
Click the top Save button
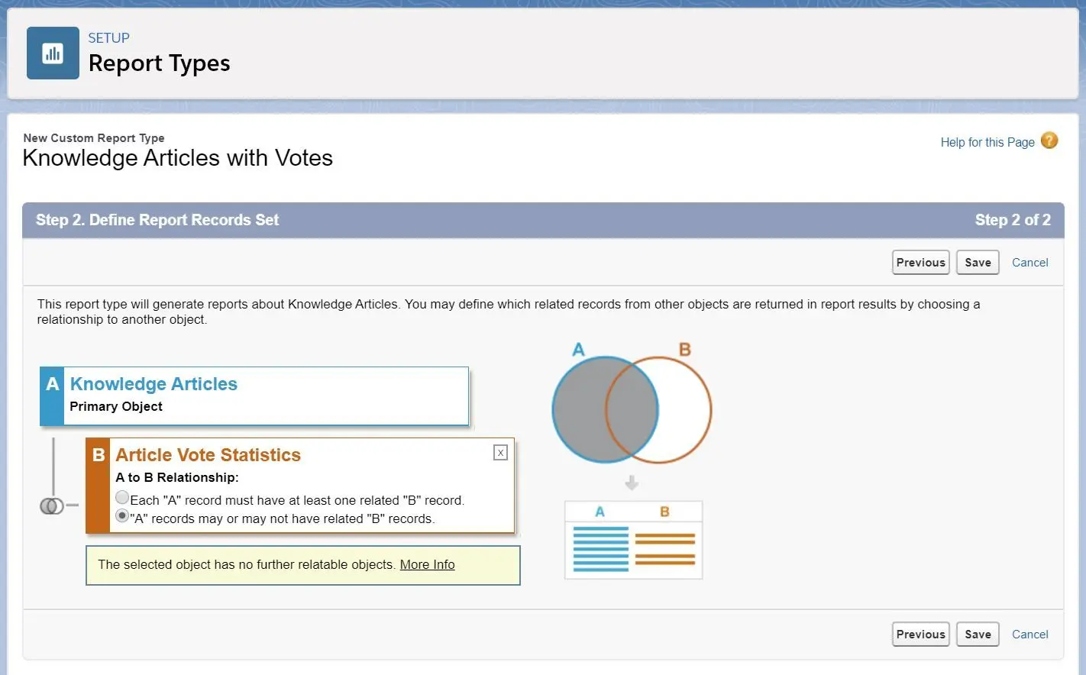tap(978, 262)
